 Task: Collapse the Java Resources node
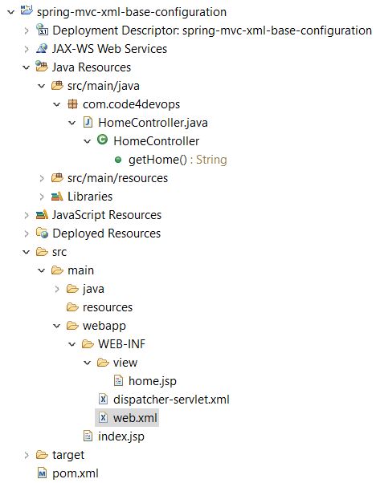(27, 67)
